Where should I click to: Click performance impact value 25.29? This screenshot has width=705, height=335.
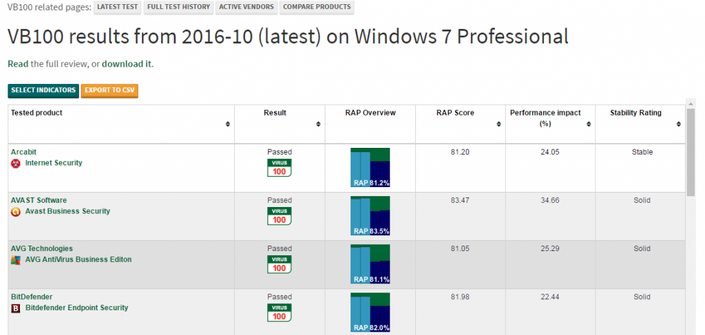coord(550,249)
